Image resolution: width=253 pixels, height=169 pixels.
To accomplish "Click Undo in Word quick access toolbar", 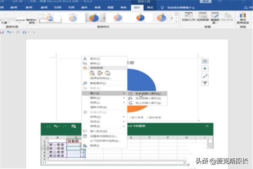I will point(9,32).
